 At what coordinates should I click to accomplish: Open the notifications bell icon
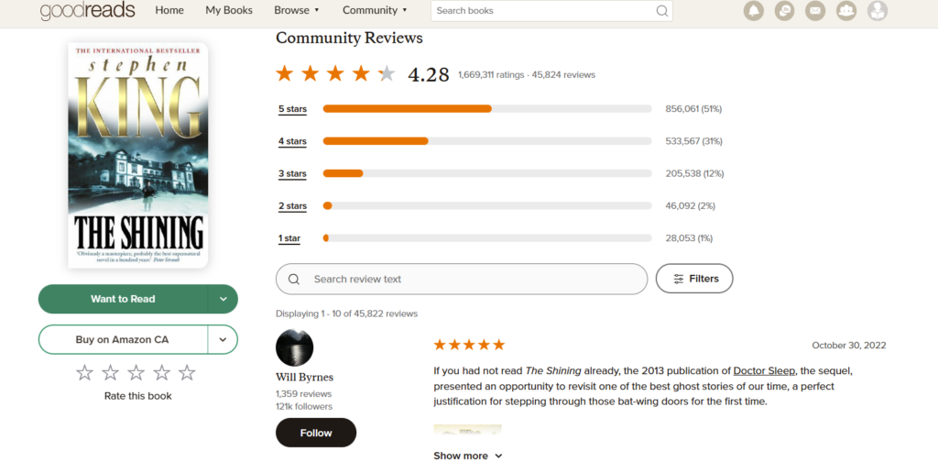(754, 11)
